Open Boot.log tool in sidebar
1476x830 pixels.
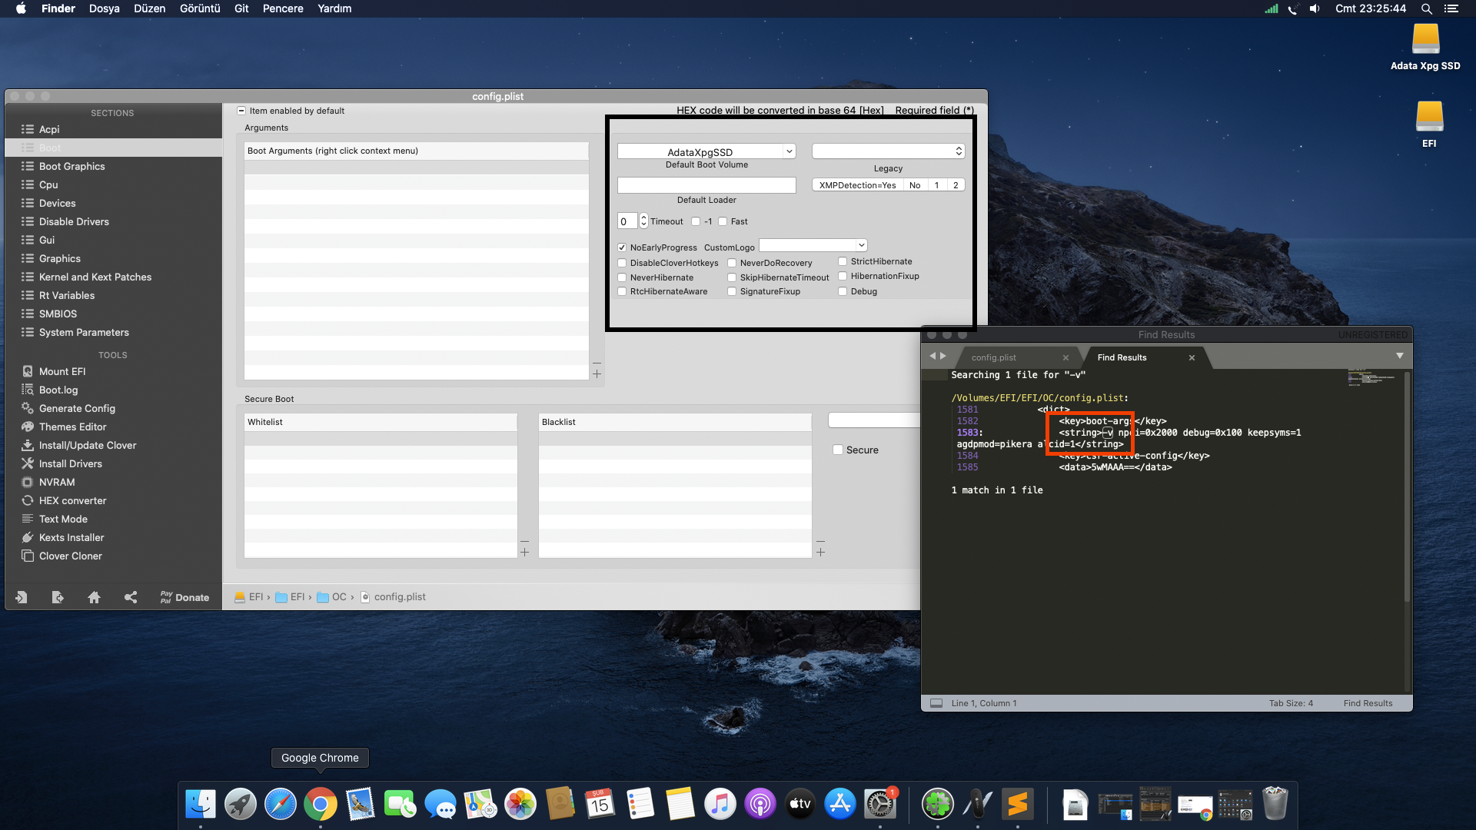(58, 390)
